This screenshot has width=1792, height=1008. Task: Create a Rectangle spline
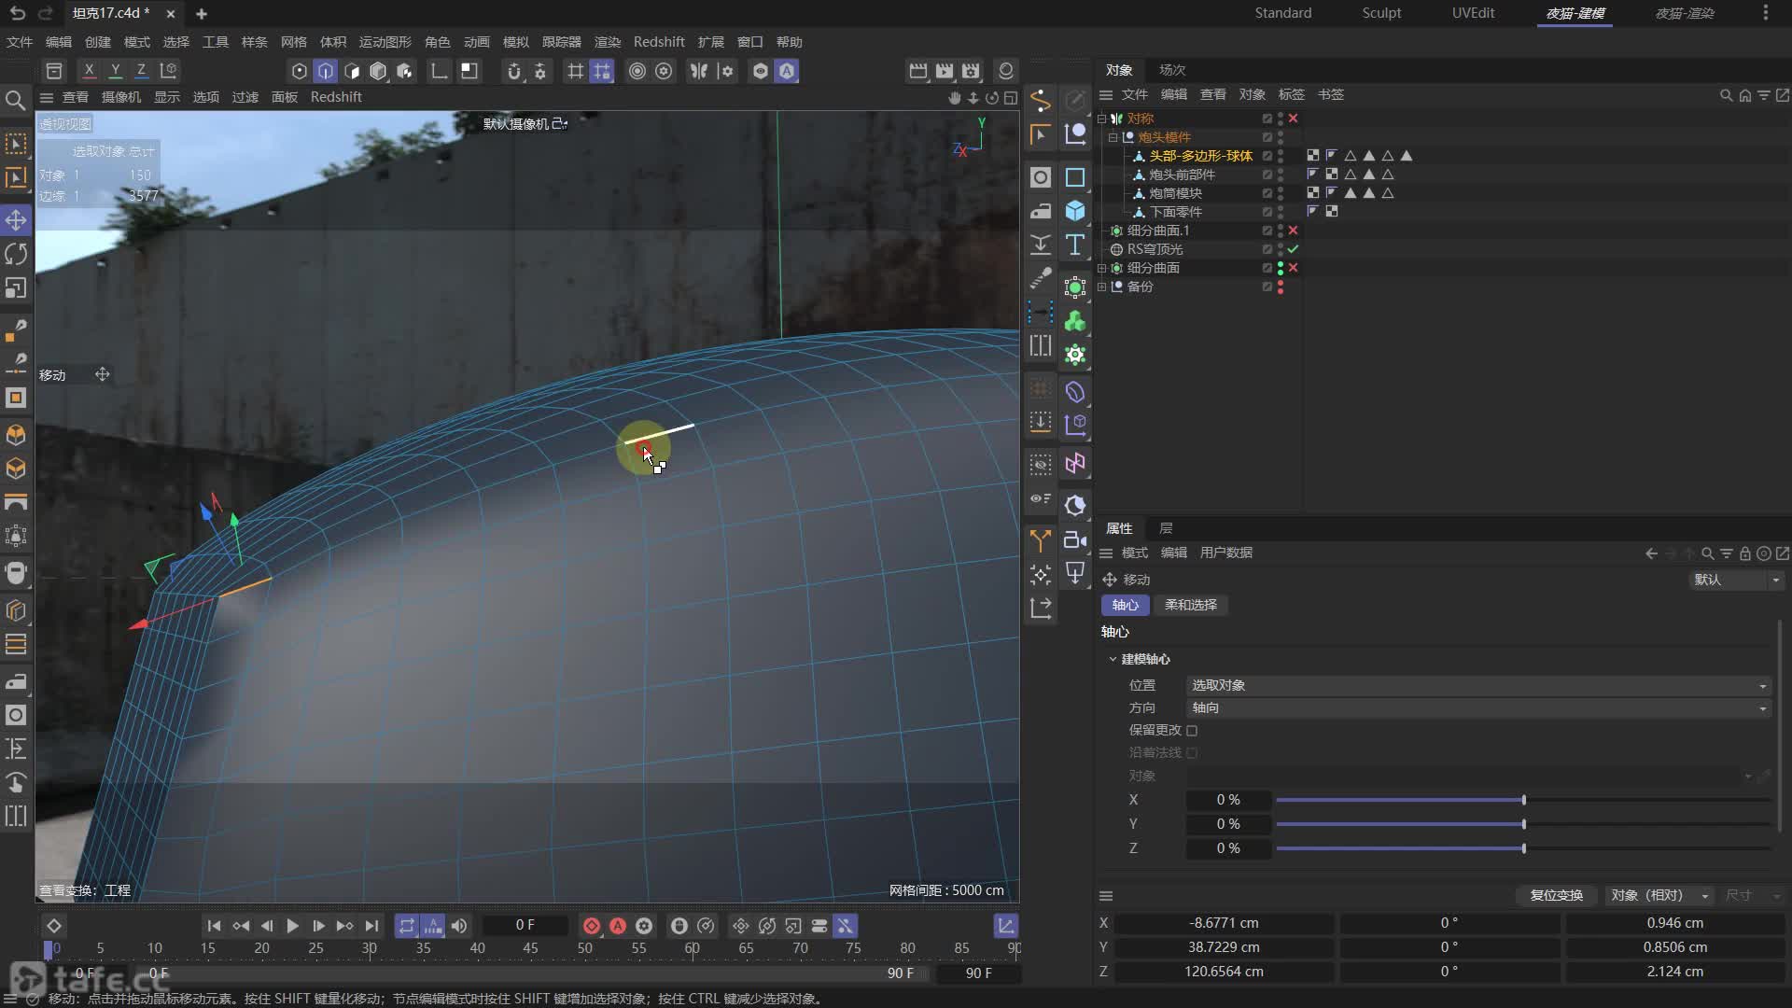click(x=1075, y=177)
